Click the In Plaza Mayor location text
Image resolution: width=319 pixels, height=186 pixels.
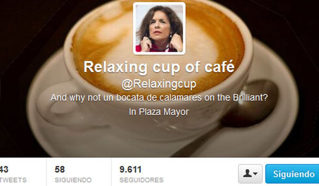pyautogui.click(x=159, y=112)
